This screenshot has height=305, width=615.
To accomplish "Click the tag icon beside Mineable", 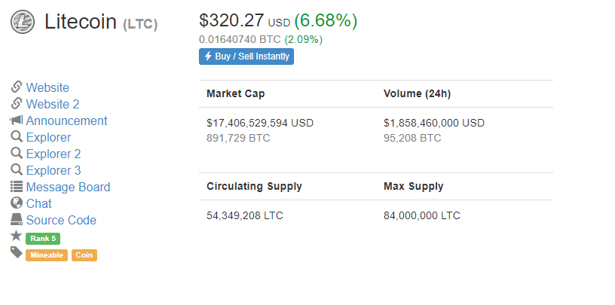I will pos(16,252).
